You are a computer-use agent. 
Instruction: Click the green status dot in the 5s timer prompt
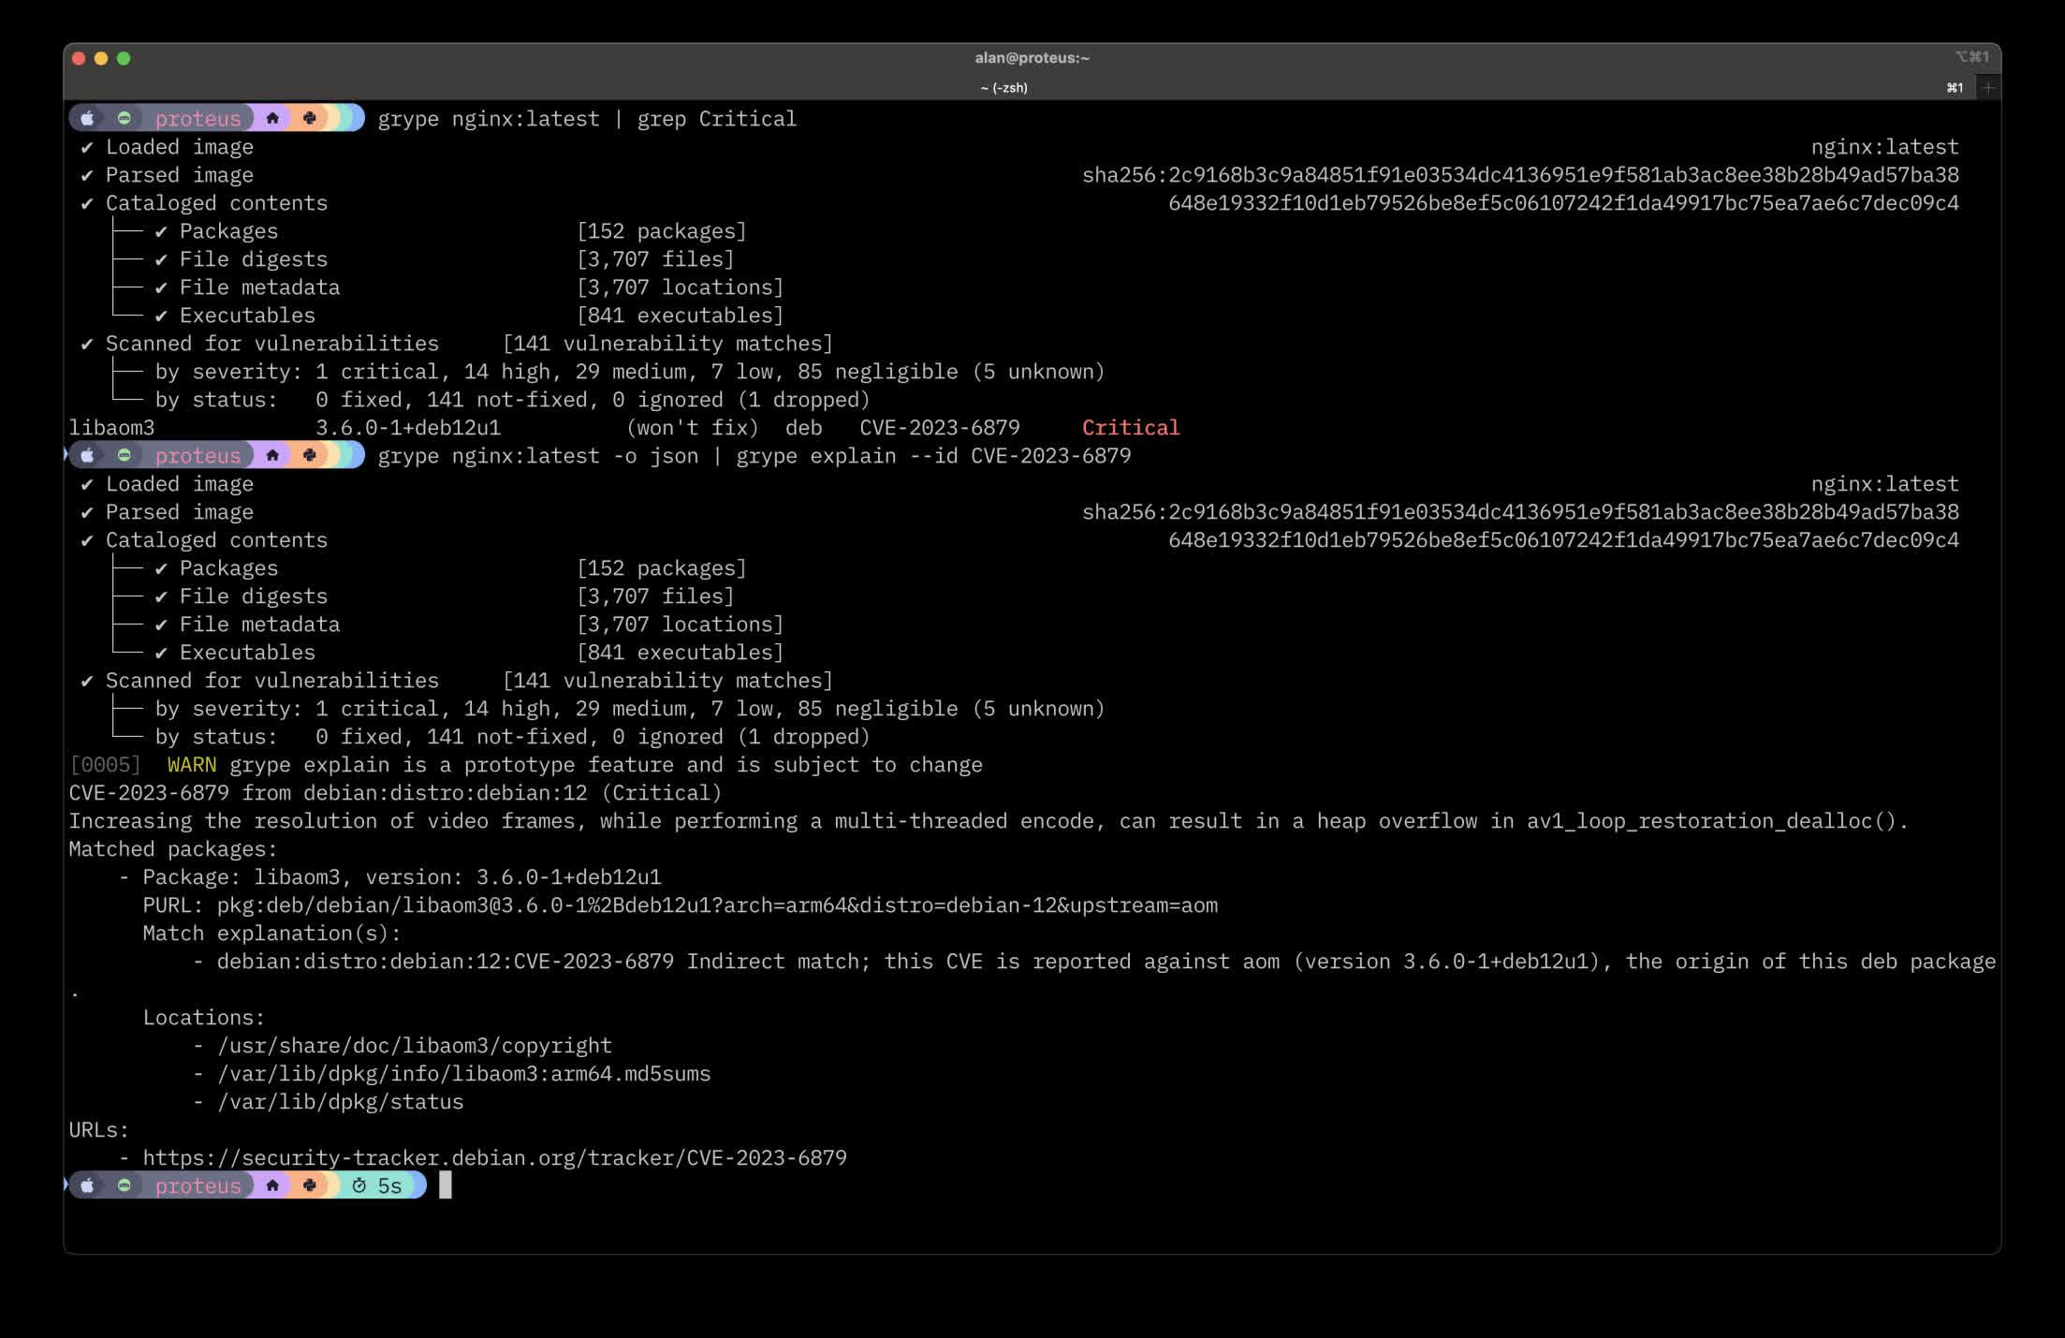tap(124, 1185)
